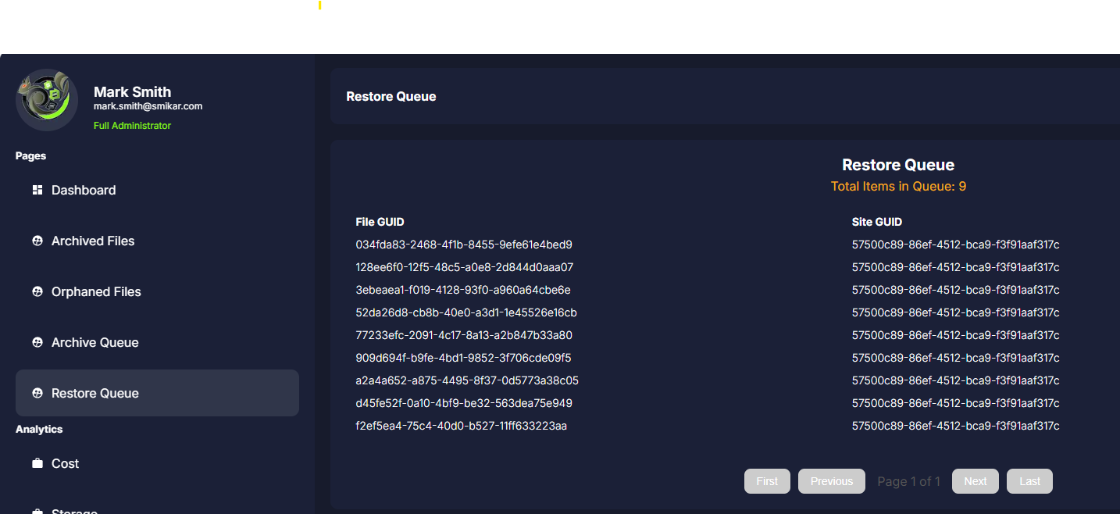Go to the Next page
The height and width of the screenshot is (514, 1120).
click(x=975, y=481)
